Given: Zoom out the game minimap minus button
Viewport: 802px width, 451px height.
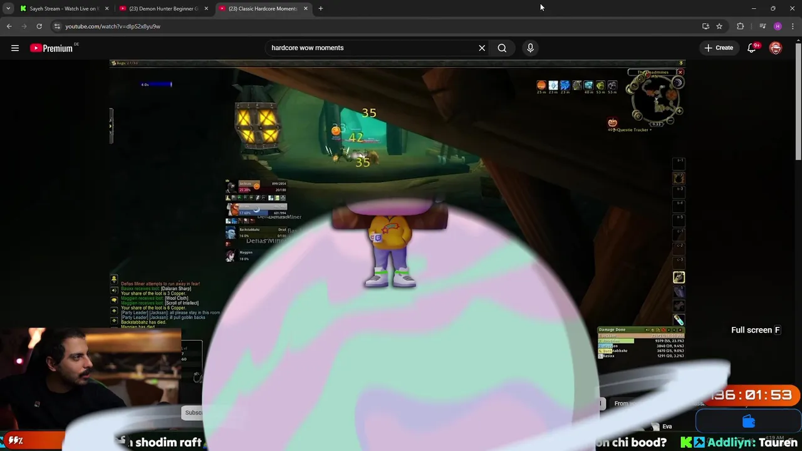Looking at the screenshot, I should (670, 120).
